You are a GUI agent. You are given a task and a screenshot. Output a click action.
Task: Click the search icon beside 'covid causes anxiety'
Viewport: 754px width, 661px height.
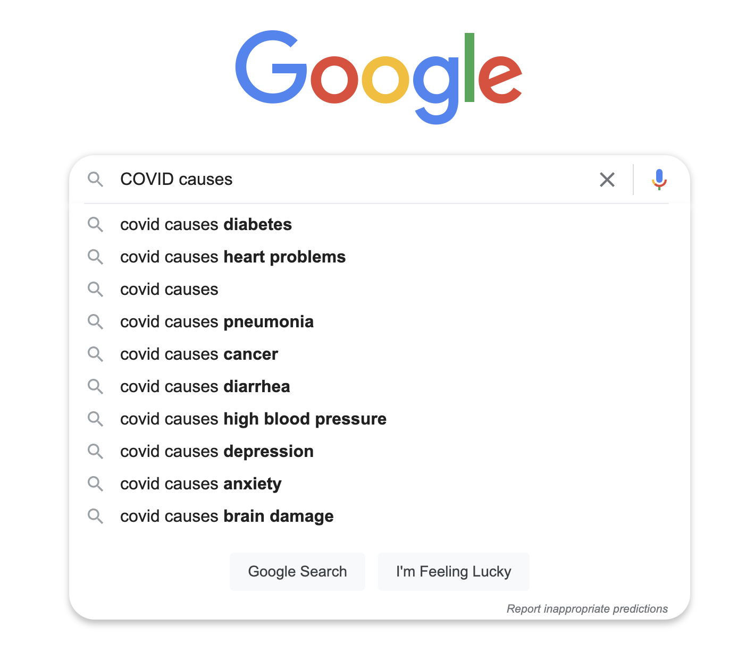click(x=95, y=484)
